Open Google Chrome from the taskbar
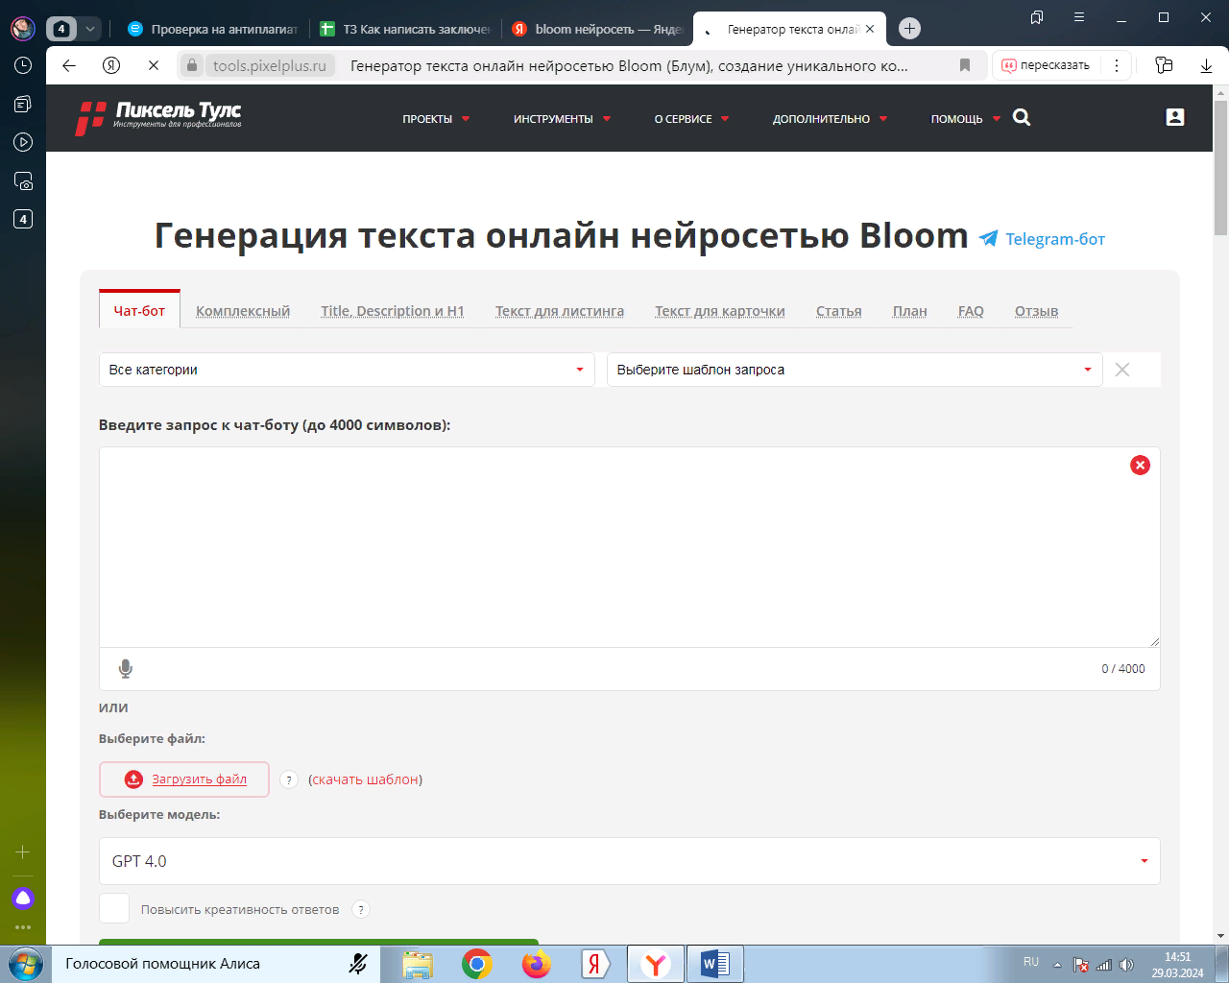Viewport: 1229px width, 983px height. coord(477,964)
